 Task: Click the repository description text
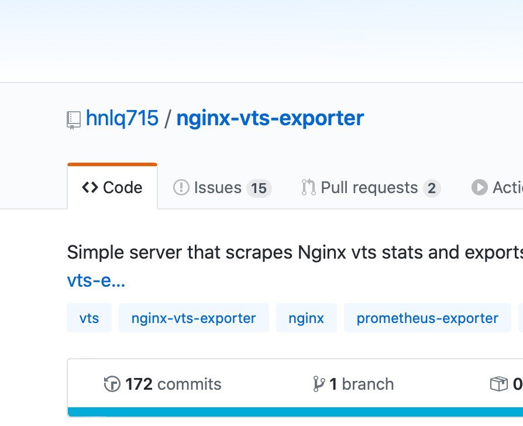pyautogui.click(x=295, y=252)
